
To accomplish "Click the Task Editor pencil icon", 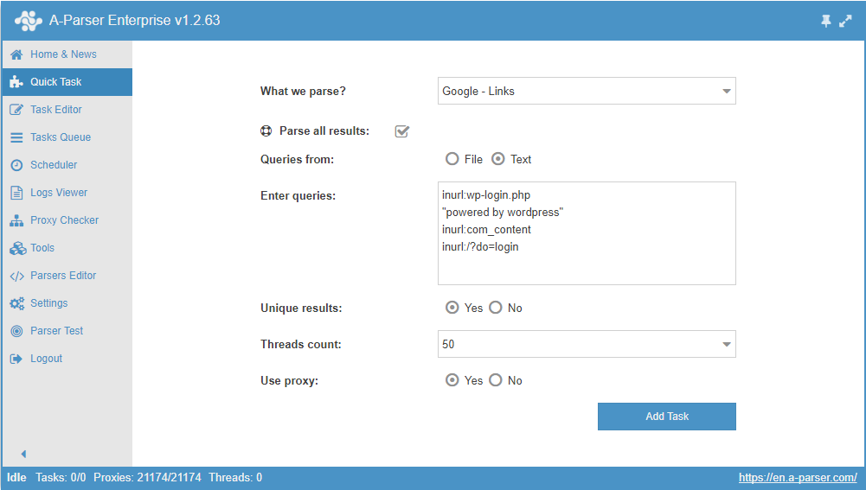I will tap(16, 110).
